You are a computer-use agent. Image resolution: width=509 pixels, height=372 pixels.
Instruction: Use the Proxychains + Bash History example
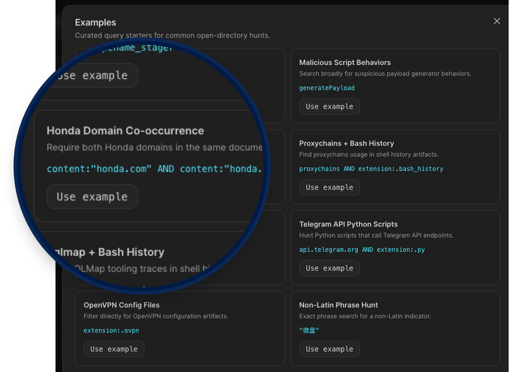tap(329, 187)
